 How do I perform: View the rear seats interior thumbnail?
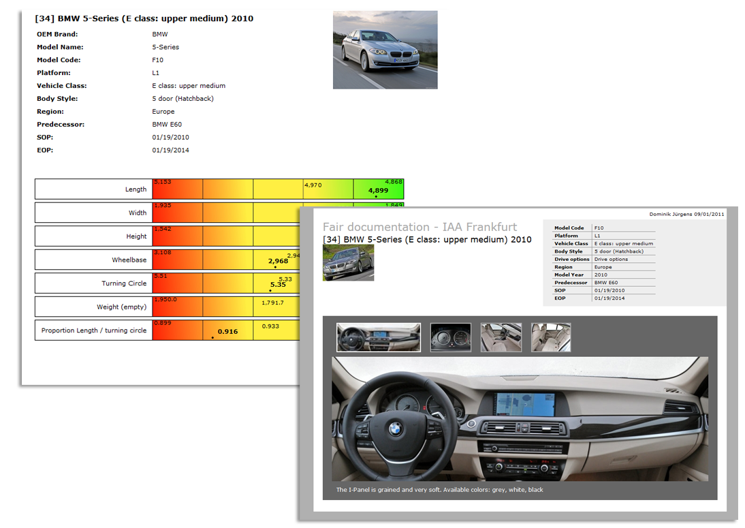click(551, 337)
